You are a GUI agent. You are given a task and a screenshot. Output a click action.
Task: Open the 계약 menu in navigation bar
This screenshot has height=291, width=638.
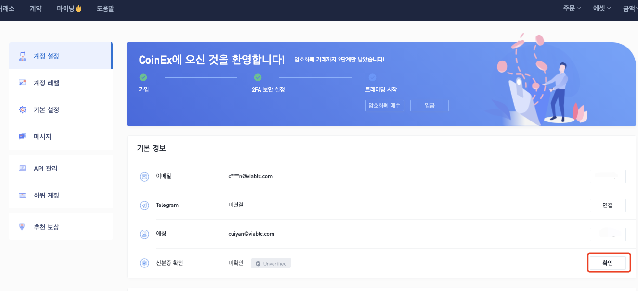[36, 8]
